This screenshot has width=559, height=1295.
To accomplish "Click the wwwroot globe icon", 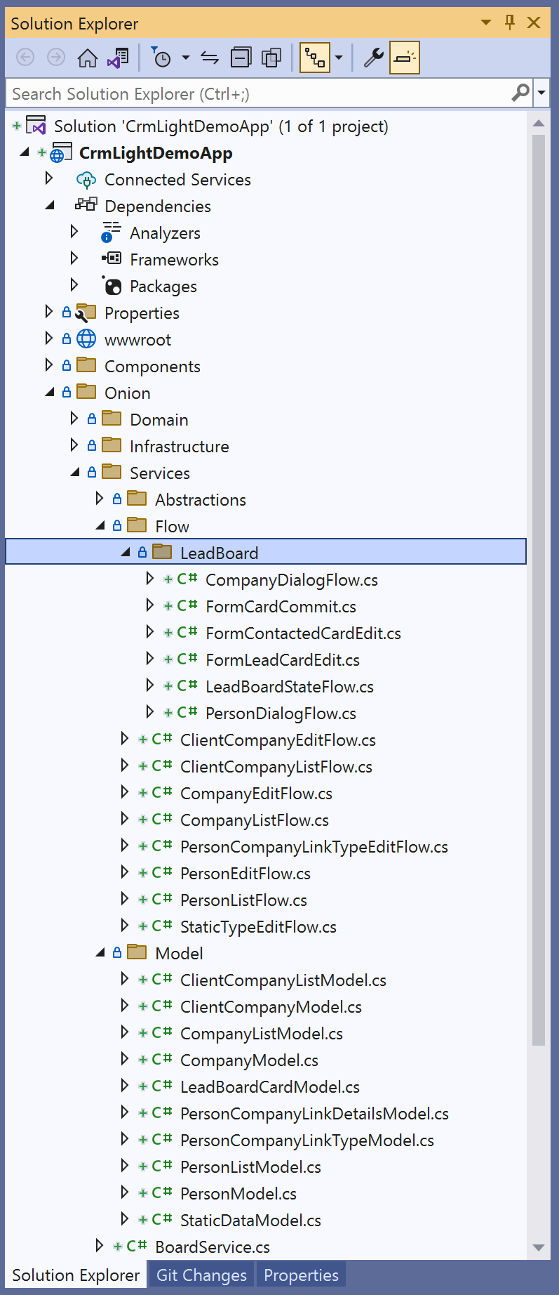I will [x=86, y=339].
